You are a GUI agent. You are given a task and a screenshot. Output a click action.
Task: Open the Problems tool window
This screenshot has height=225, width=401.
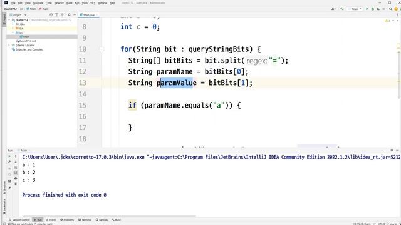pyautogui.click(x=67, y=219)
